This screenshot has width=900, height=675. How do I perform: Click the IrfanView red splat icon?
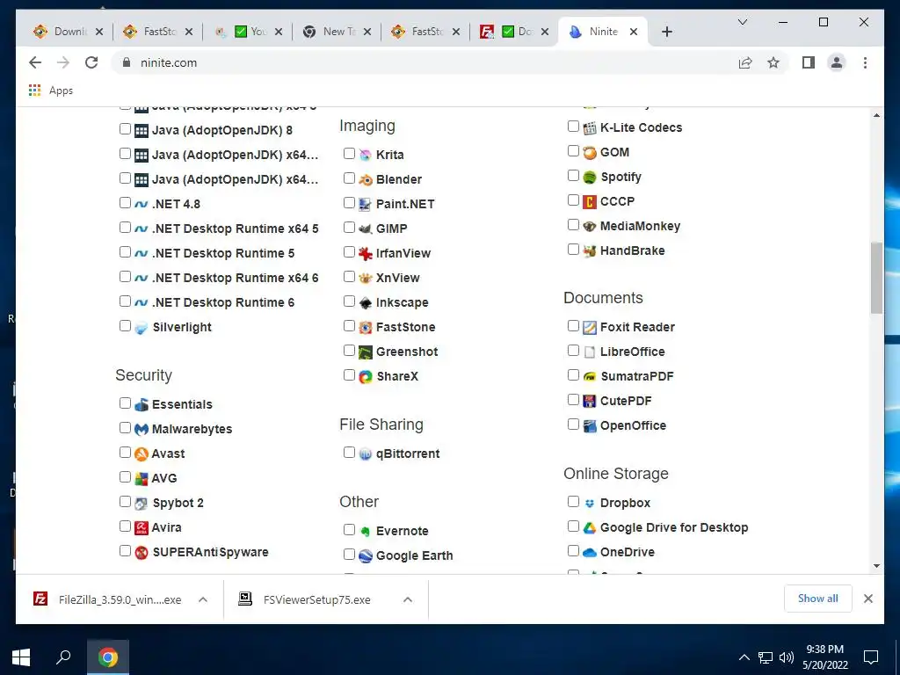tap(366, 253)
